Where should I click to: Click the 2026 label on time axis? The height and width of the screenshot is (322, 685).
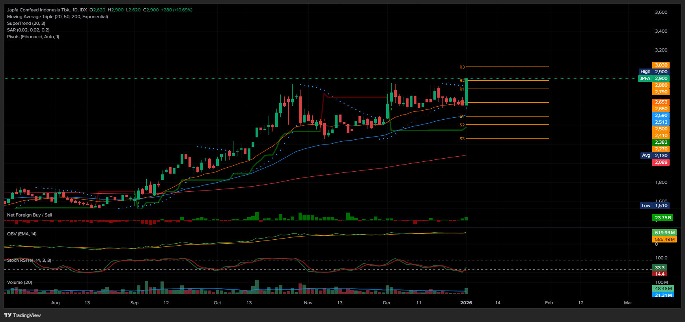[x=466, y=303]
